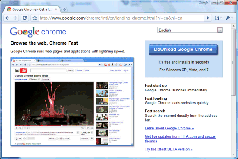Reload the page with refresh icon

(x=25, y=18)
